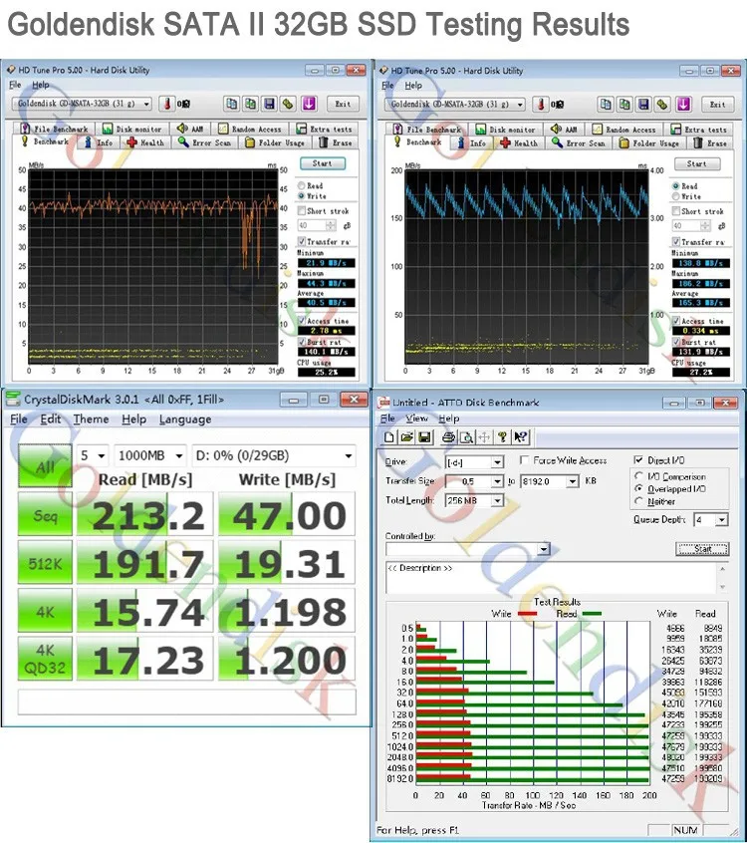The height and width of the screenshot is (843, 747).
Task: Click thermometer icon in HD Tune read-test window
Action: click(x=541, y=104)
